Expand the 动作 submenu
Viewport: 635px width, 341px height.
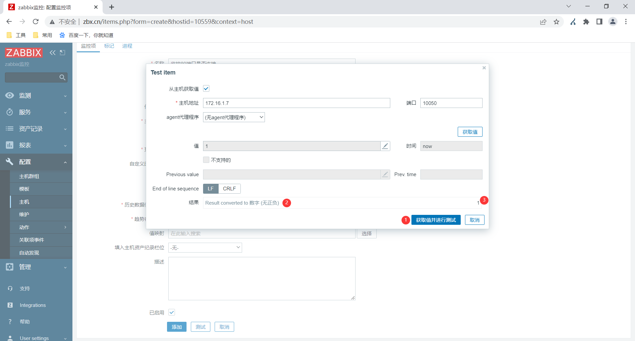tap(41, 227)
